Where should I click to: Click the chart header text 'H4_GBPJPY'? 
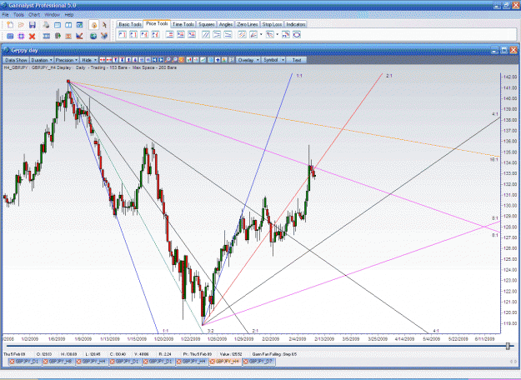pos(16,67)
